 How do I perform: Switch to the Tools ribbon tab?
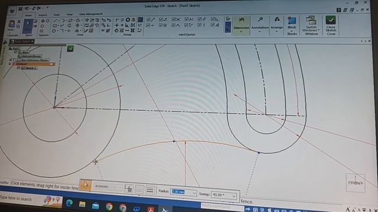tap(57, 15)
